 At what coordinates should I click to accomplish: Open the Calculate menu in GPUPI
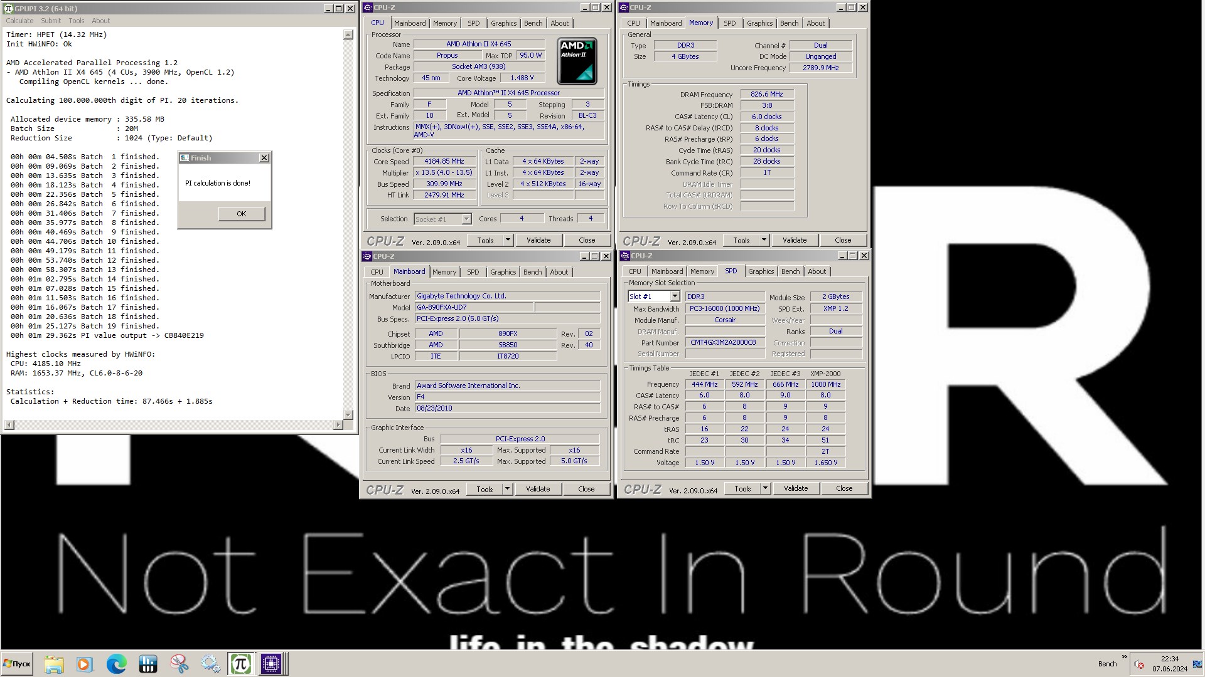pos(19,21)
